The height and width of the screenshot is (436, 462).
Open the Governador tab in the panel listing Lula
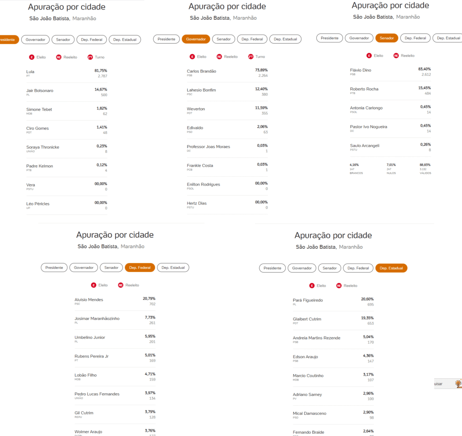click(35, 40)
